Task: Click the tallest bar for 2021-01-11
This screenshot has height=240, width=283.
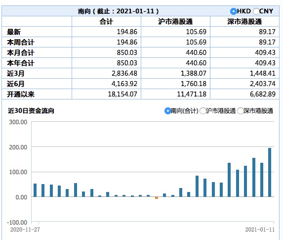Action: point(270,172)
